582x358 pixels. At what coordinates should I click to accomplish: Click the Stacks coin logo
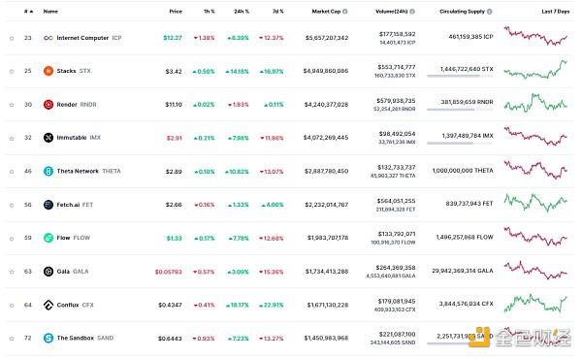click(x=48, y=71)
